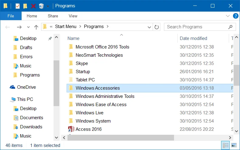
Task: Switch to Large icons view in status bar
Action: click(x=234, y=145)
